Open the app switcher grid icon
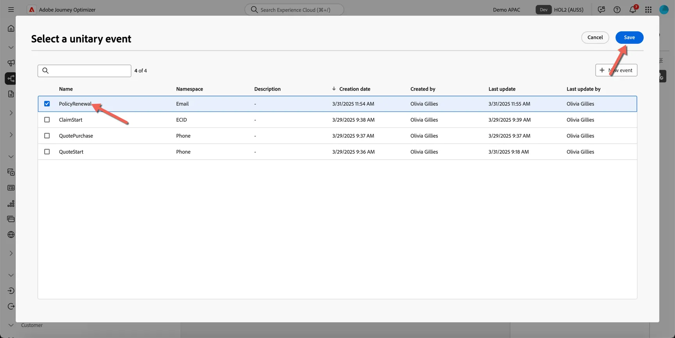This screenshot has width=675, height=338. pyautogui.click(x=648, y=9)
